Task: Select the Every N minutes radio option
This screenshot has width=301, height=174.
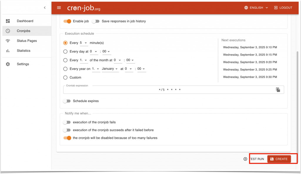Action: coord(65,43)
